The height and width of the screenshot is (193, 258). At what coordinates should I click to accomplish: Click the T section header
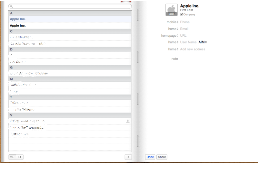[70, 97]
